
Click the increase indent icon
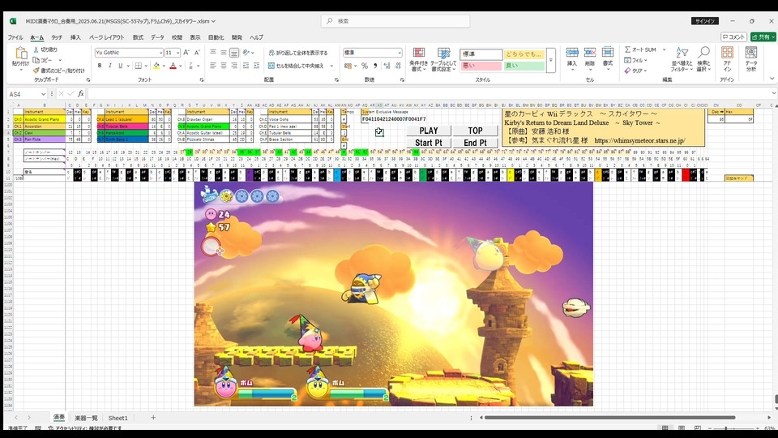pyautogui.click(x=257, y=66)
